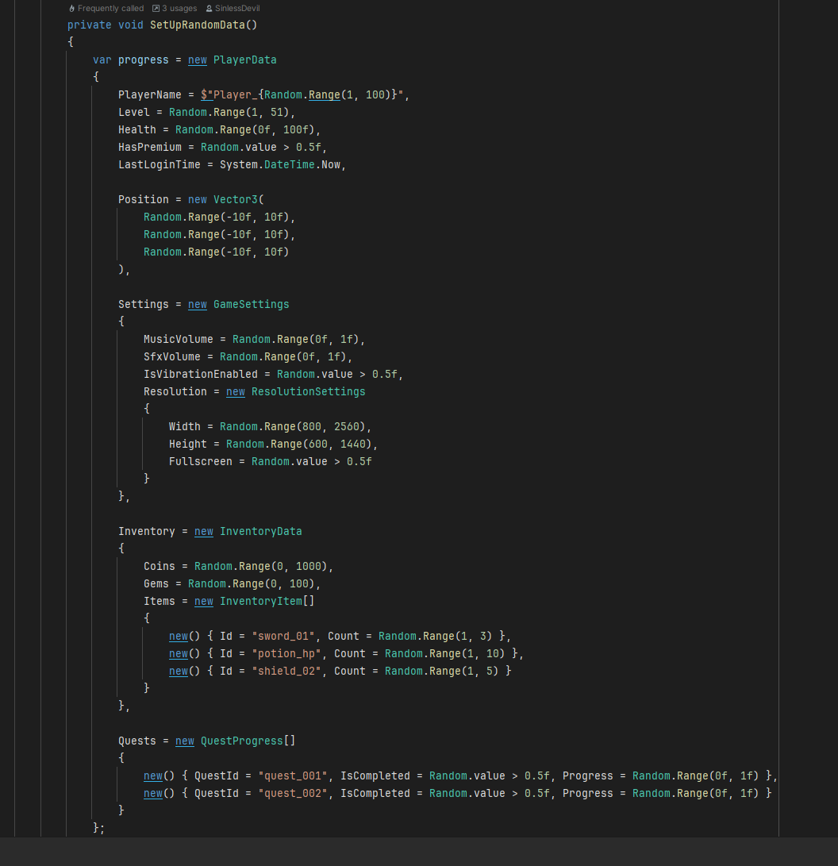Click the Width property
838x866 pixels.
pyautogui.click(x=185, y=427)
